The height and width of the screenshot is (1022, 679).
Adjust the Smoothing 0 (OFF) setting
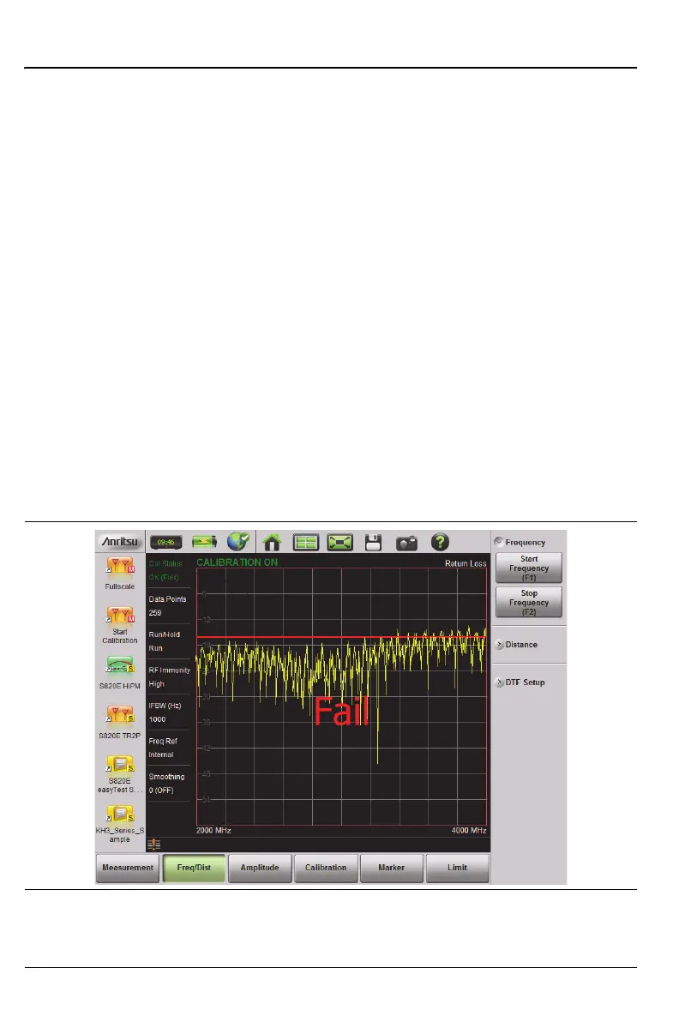click(x=168, y=784)
